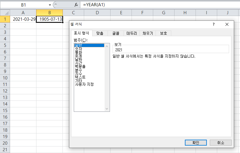The width and height of the screenshot is (240, 153).
Task: Select column A header
Action: (23, 12)
